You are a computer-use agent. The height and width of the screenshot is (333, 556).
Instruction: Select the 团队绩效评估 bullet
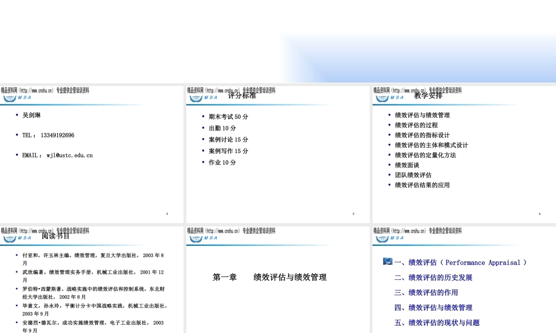click(x=413, y=175)
